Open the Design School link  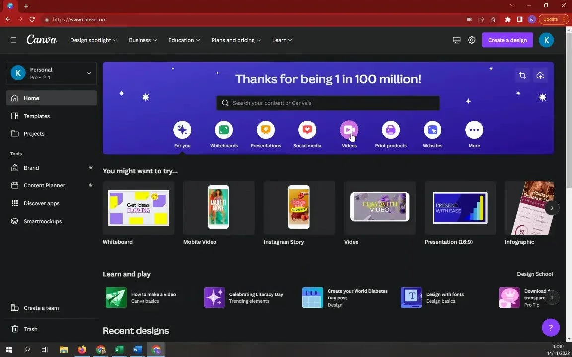tap(535, 274)
